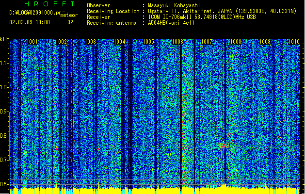The width and height of the screenshot is (305, 194).
Task: Click the 0.6 frequency axis label
Action: coord(4,184)
